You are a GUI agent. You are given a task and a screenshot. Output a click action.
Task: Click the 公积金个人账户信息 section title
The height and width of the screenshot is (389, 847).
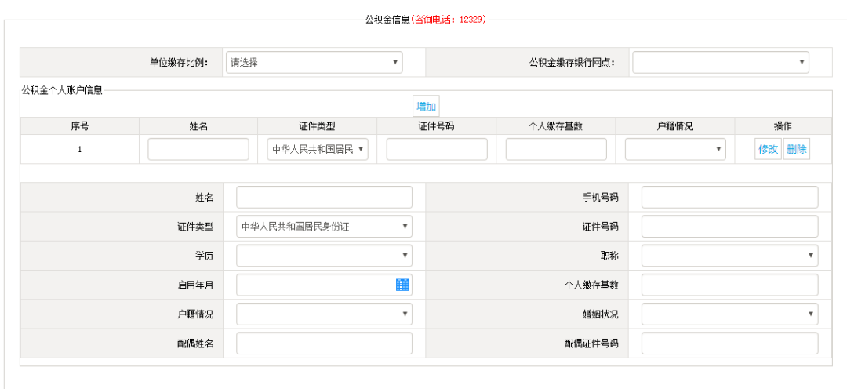point(62,90)
